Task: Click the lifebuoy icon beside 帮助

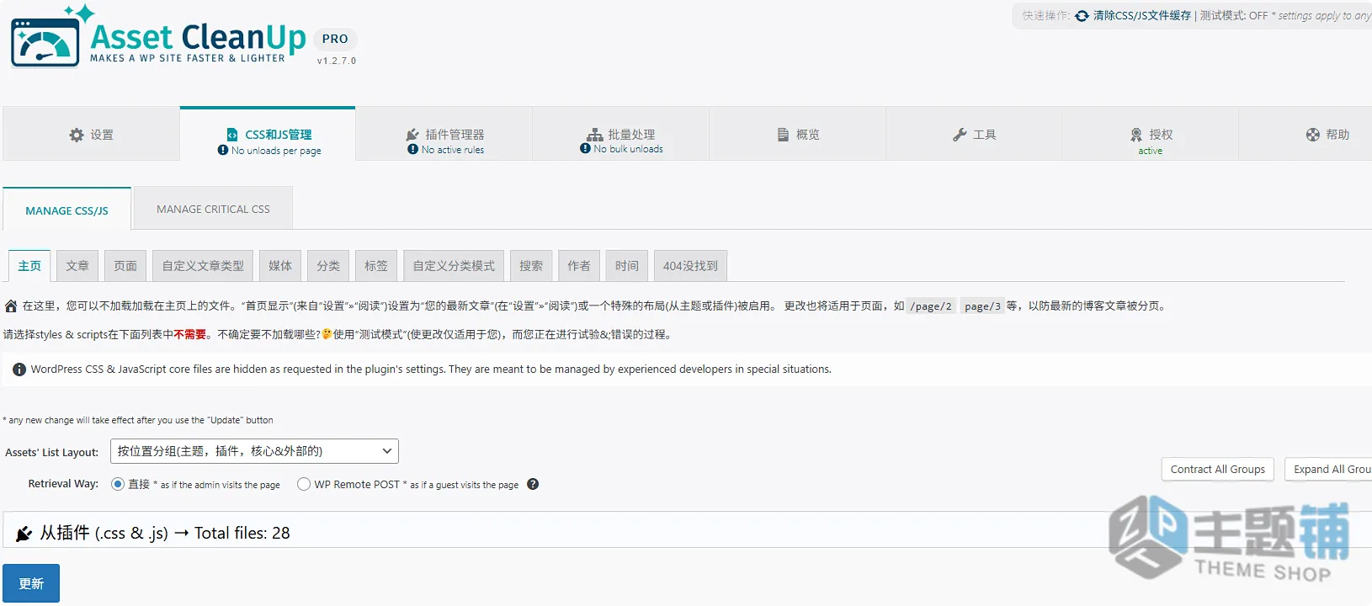Action: [1313, 135]
